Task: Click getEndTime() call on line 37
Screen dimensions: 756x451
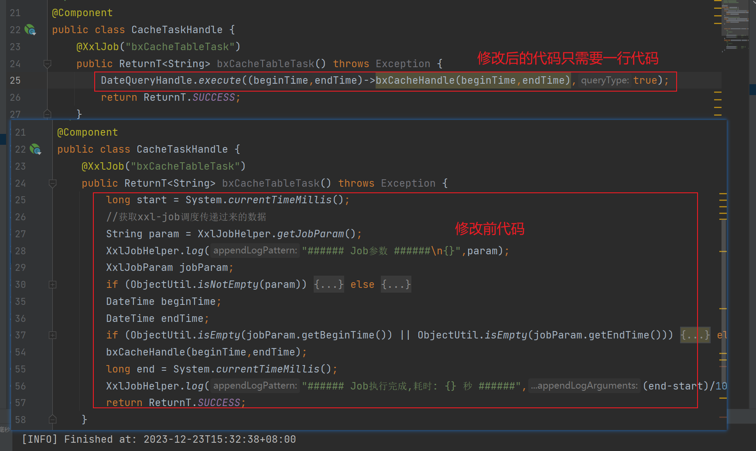Action: 625,335
